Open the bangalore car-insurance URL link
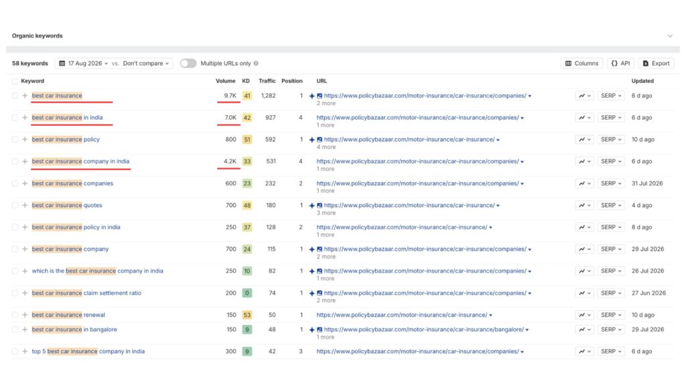 click(x=423, y=330)
